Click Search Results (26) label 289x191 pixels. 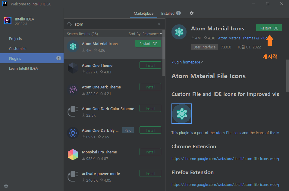[x=82, y=34]
